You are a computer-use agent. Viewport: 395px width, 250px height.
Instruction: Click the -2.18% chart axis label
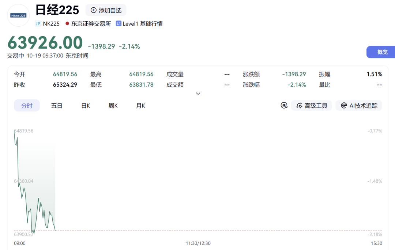[375, 234]
